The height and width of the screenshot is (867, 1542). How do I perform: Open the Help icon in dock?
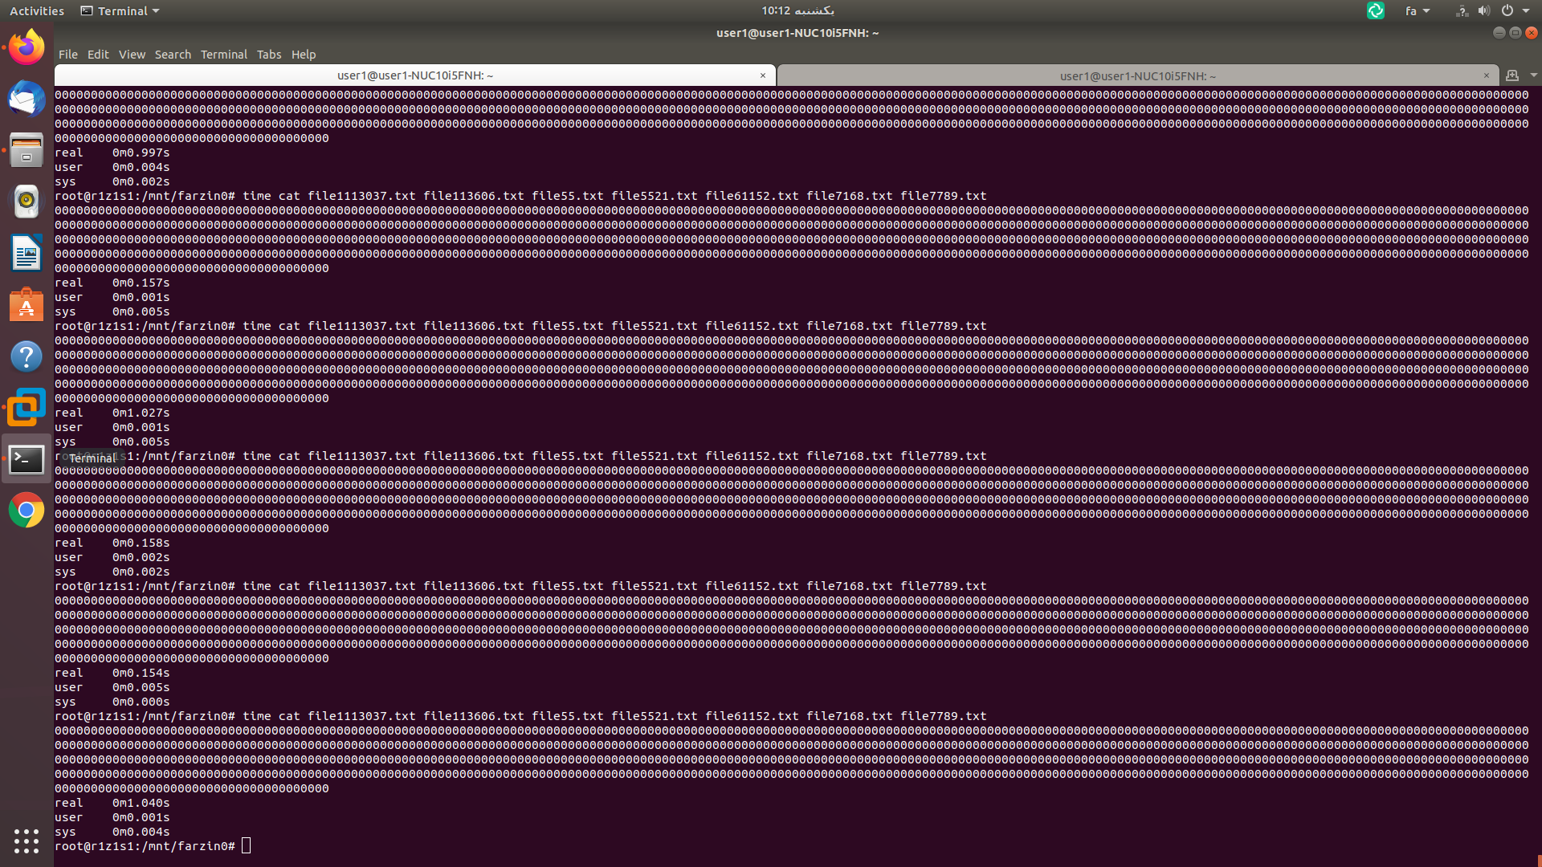[x=27, y=356]
